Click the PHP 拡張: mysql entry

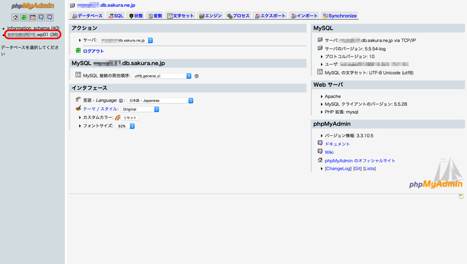(x=341, y=112)
